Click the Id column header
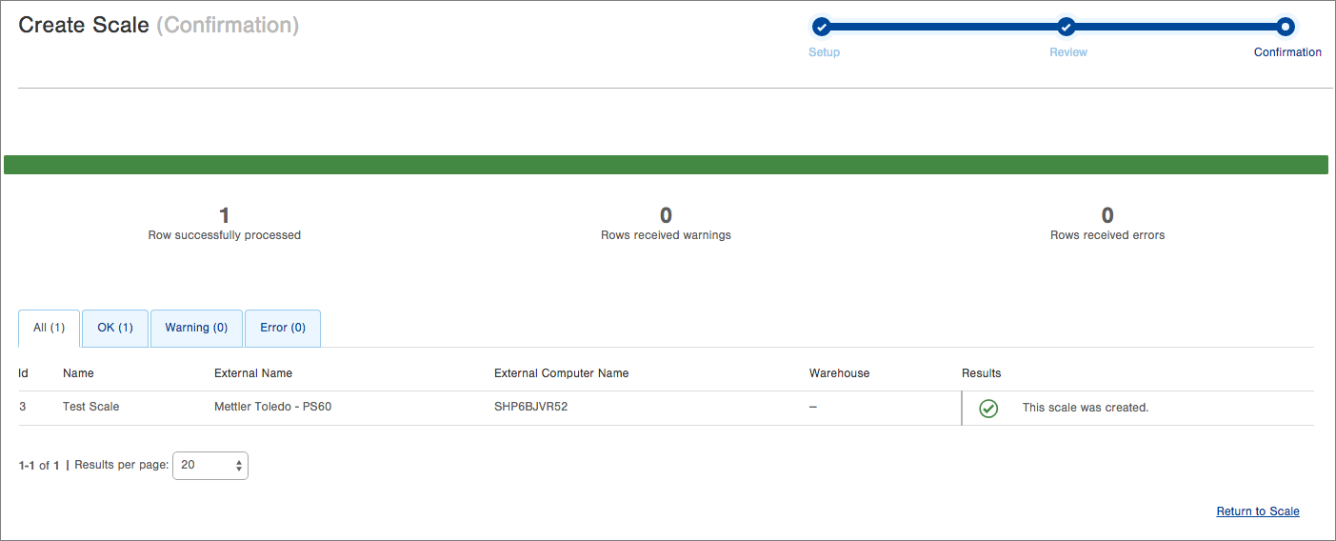The image size is (1336, 541). [x=24, y=373]
